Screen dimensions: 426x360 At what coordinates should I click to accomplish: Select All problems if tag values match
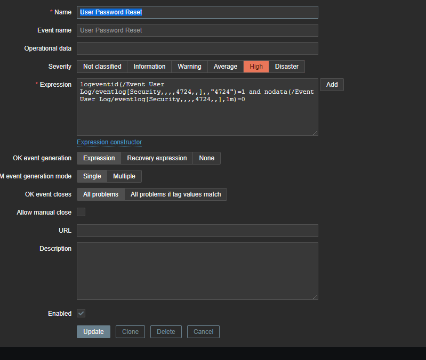pyautogui.click(x=175, y=194)
